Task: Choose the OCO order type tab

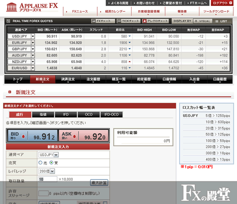Action: click(89, 115)
